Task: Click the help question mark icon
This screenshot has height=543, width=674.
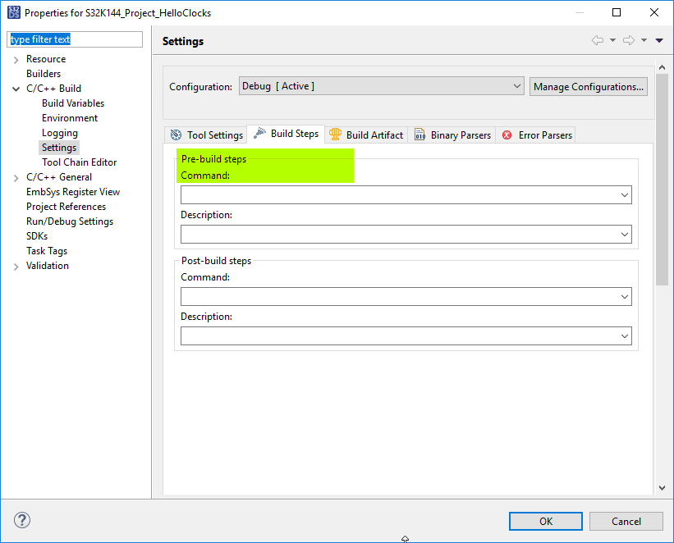Action: pyautogui.click(x=22, y=521)
